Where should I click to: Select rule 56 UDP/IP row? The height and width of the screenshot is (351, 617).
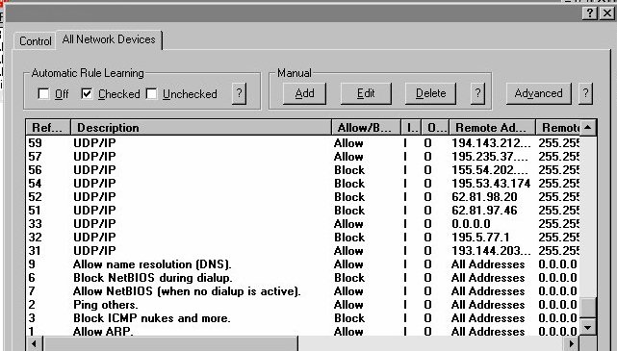303,170
